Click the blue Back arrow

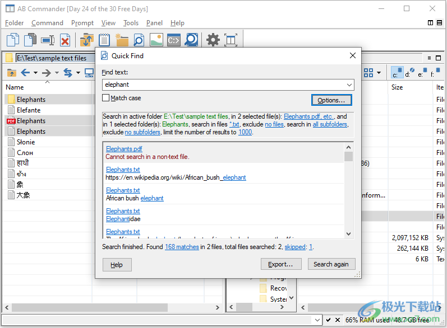pyautogui.click(x=25, y=73)
